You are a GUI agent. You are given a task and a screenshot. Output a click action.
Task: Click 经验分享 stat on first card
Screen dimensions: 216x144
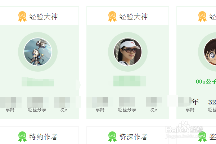coord(37,110)
